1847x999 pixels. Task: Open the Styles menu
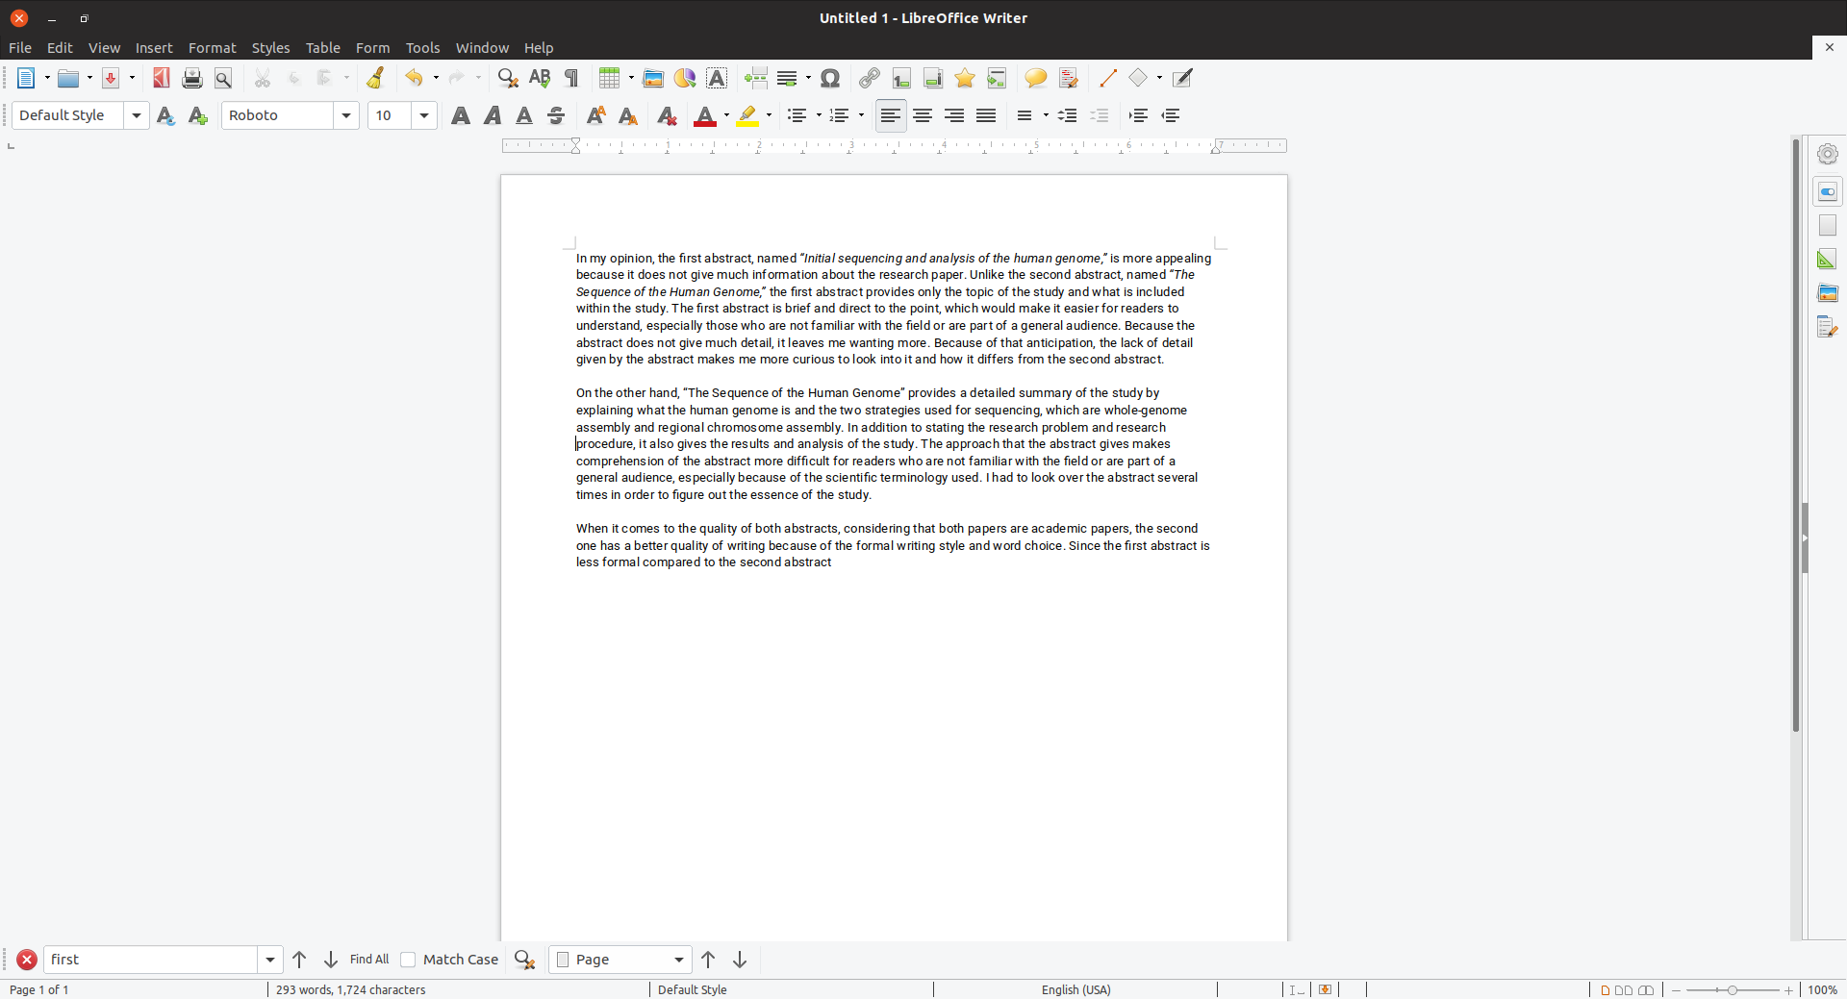tap(270, 48)
